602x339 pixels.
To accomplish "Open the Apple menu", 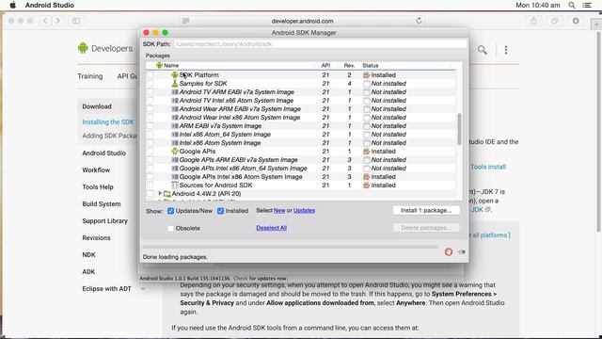I will pyautogui.click(x=12, y=5).
